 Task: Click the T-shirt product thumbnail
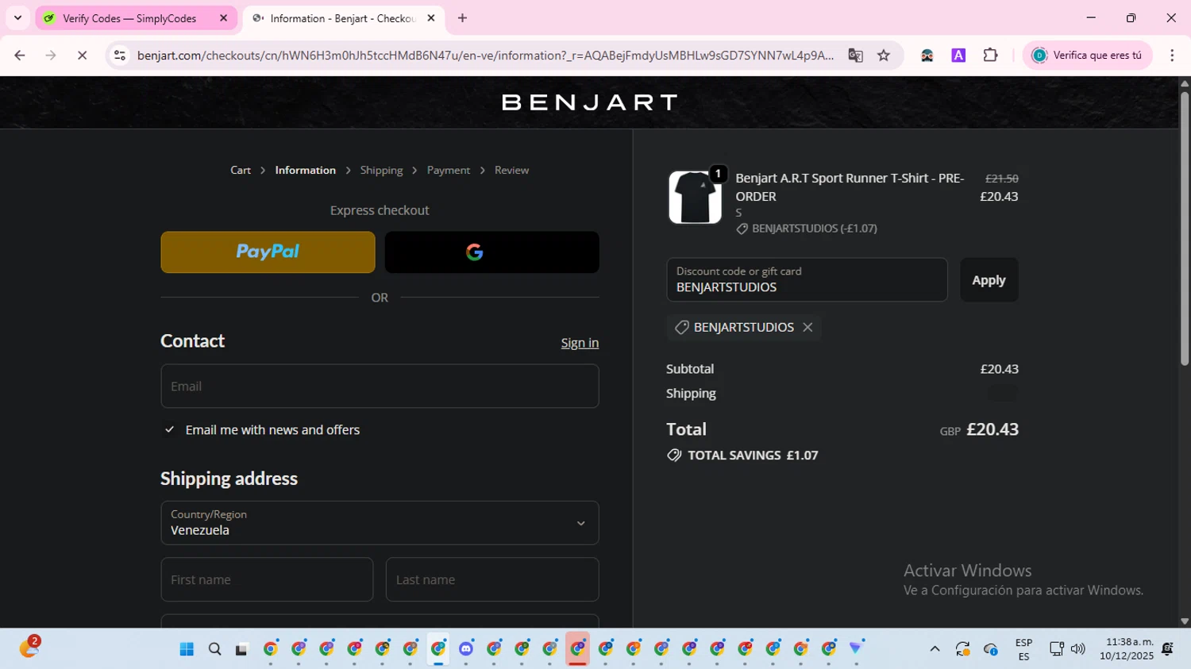[x=695, y=198]
